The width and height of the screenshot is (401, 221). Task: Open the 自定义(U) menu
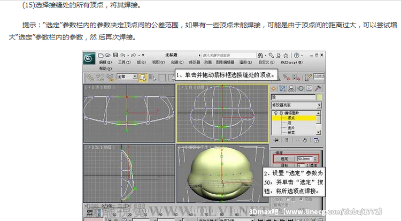(x=266, y=62)
